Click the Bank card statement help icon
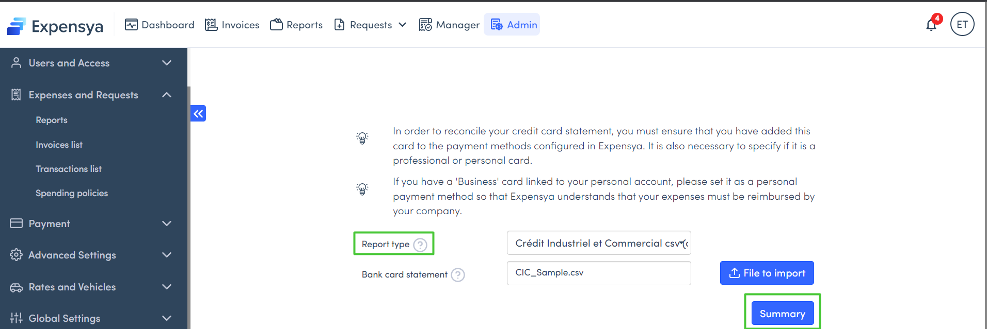 (x=458, y=275)
